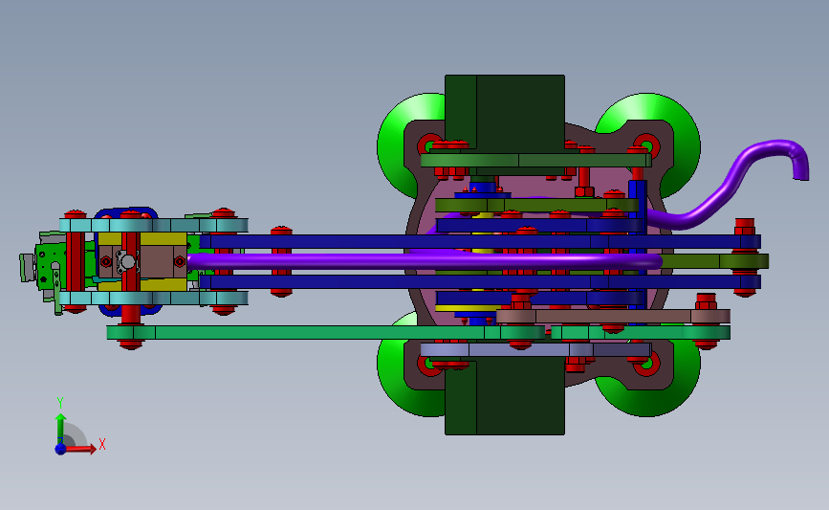Select the lavender plate above the lower motor
The width and height of the screenshot is (829, 510).
[535, 349]
